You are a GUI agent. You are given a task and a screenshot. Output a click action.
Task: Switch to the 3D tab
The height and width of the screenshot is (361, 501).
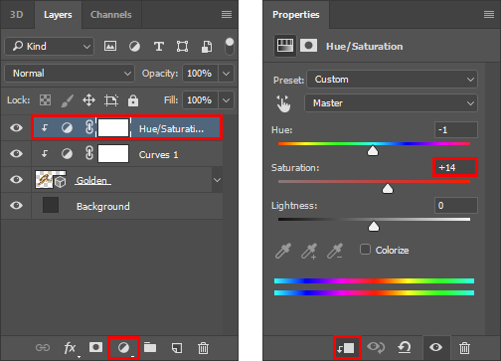[x=16, y=15]
